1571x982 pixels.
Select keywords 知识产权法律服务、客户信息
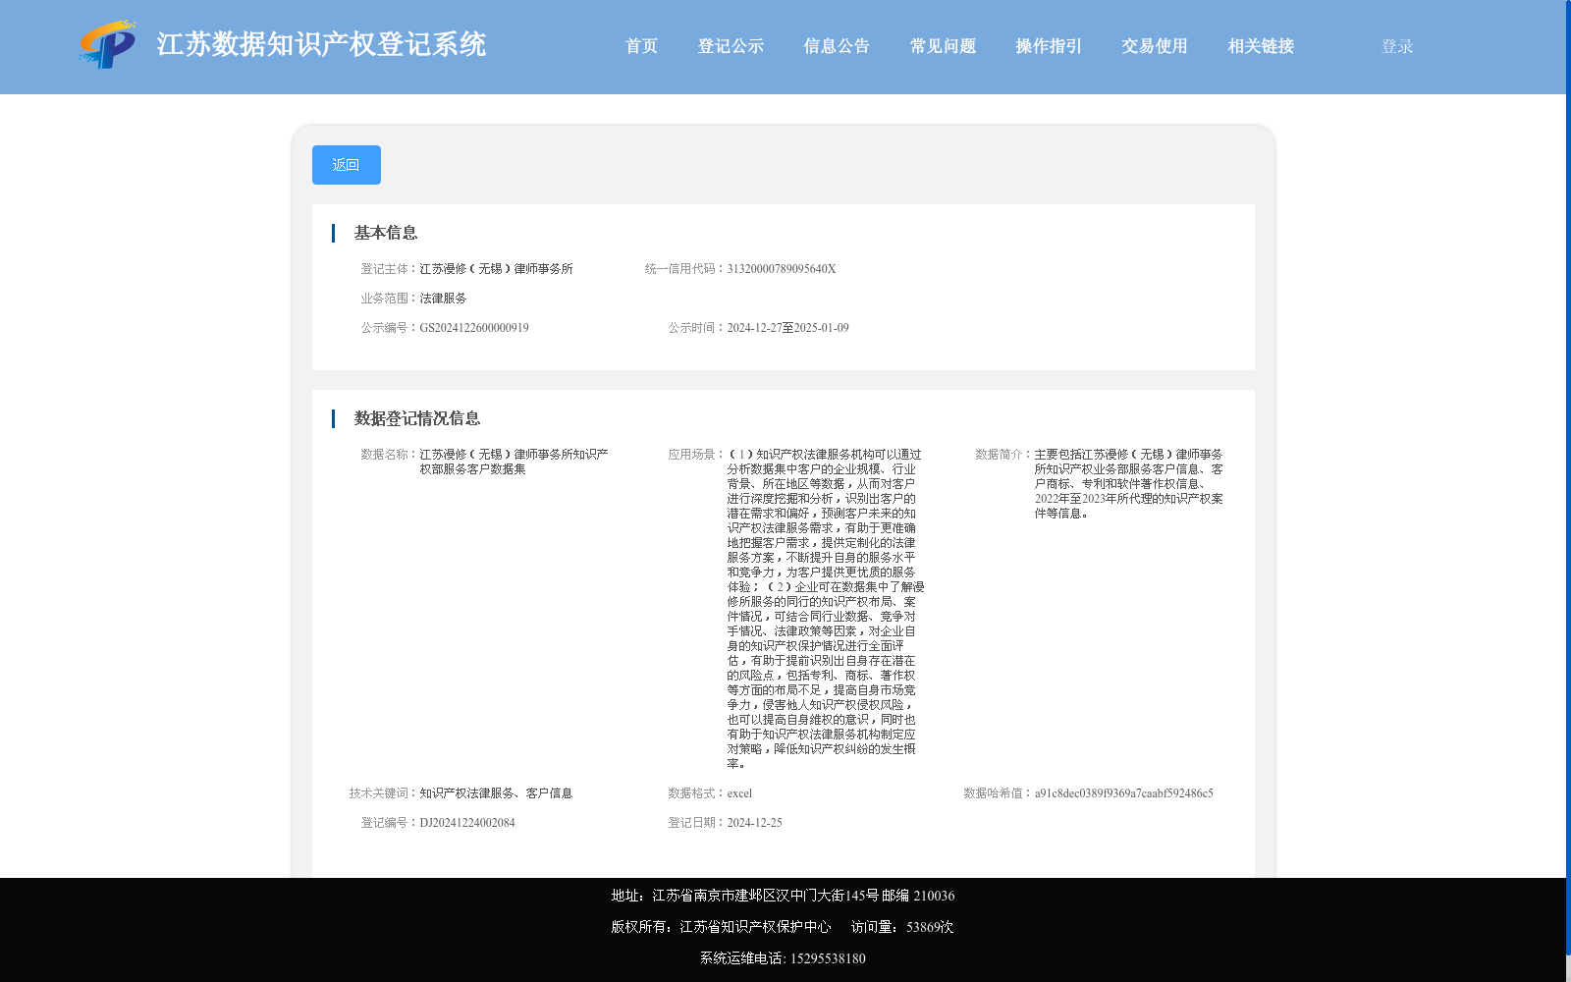496,793
